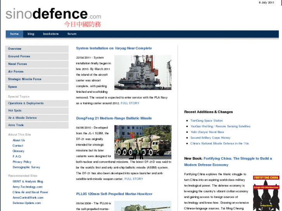The height and width of the screenshot is (211, 282).
Task: Open the Contact link
Action: (x=18, y=146)
